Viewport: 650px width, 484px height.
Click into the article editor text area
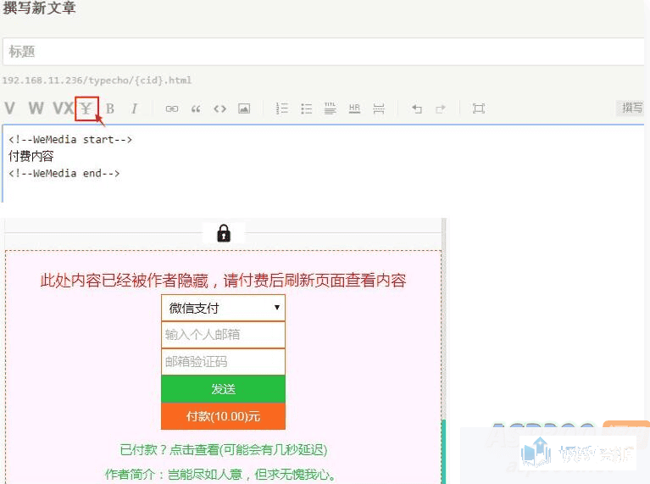click(x=324, y=164)
